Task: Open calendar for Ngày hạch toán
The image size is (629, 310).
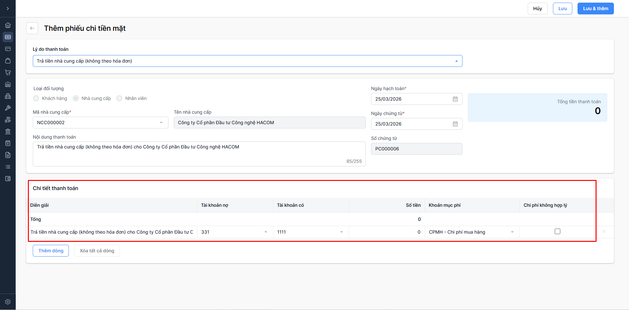Action: pos(455,99)
